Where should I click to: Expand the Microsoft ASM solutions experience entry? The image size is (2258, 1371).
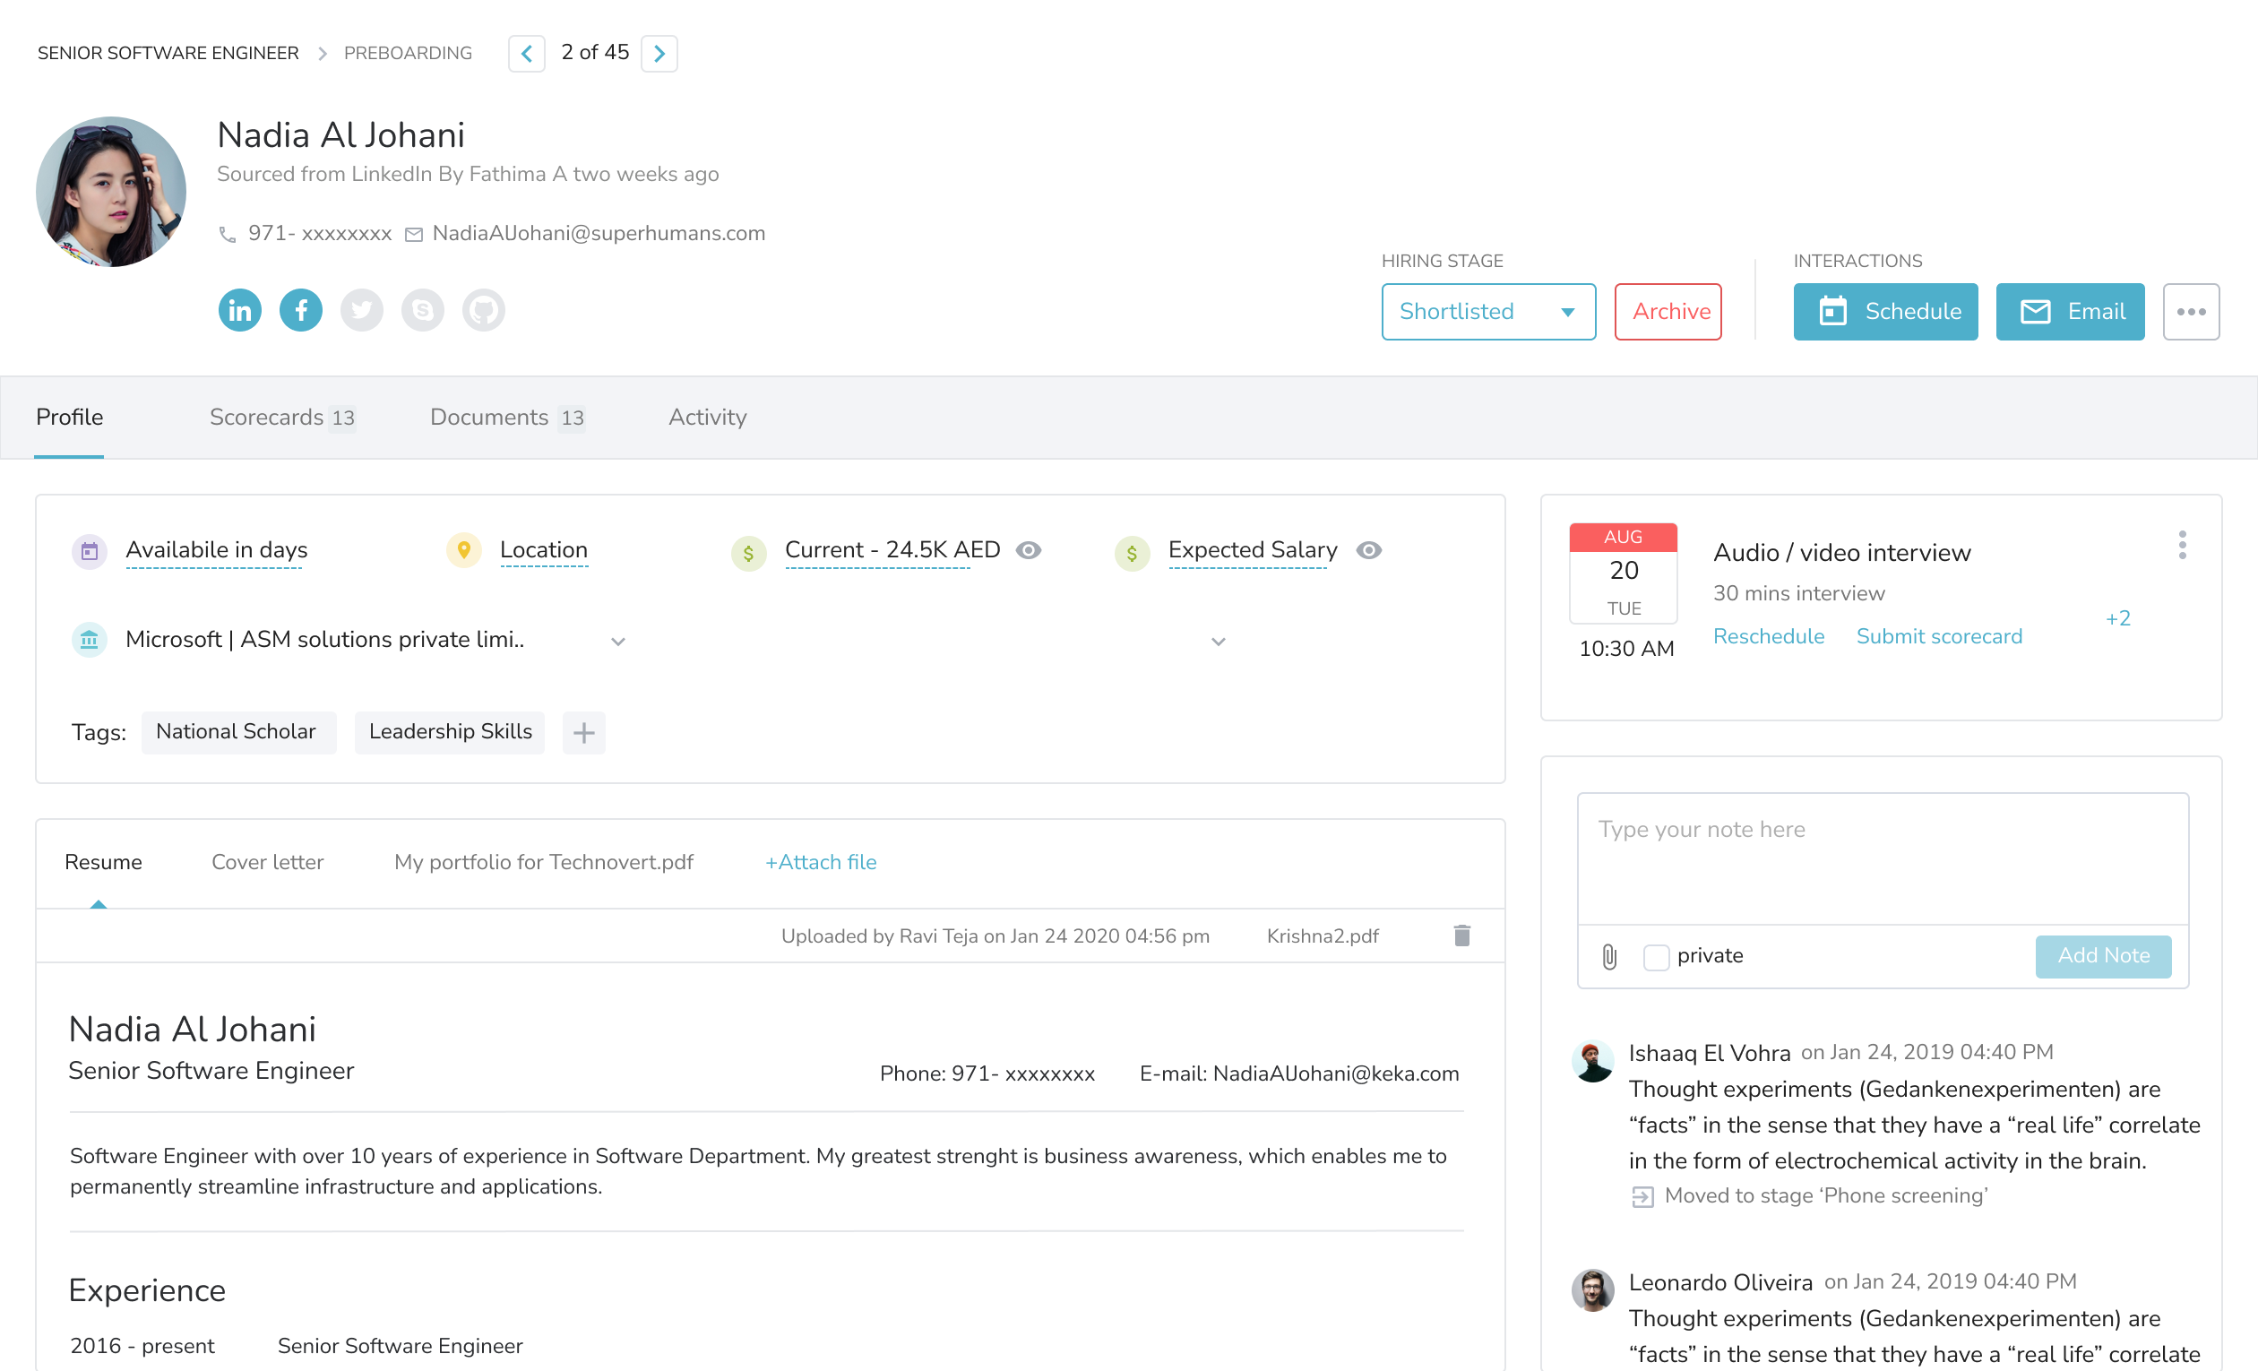(617, 642)
